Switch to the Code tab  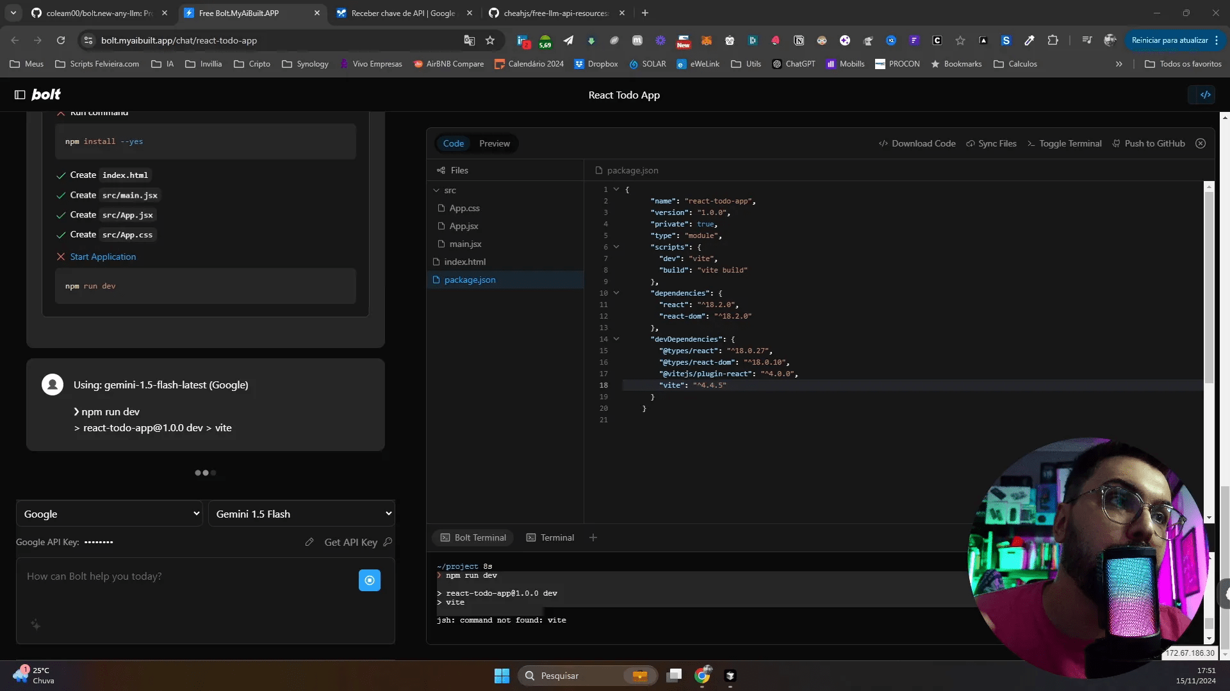pos(454,143)
